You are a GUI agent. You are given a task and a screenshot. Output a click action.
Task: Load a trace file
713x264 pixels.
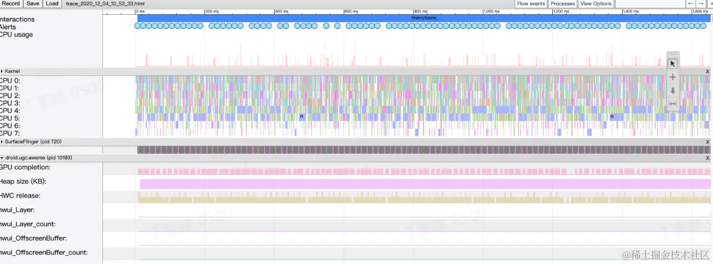coord(52,3)
